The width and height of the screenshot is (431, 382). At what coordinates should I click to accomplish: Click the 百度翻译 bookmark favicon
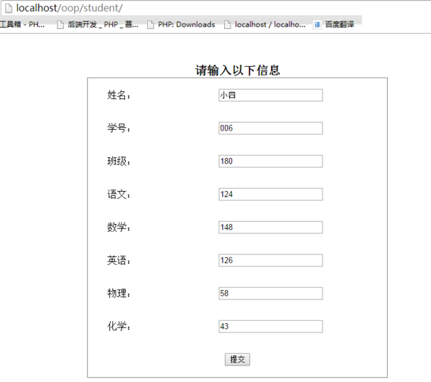pyautogui.click(x=318, y=24)
